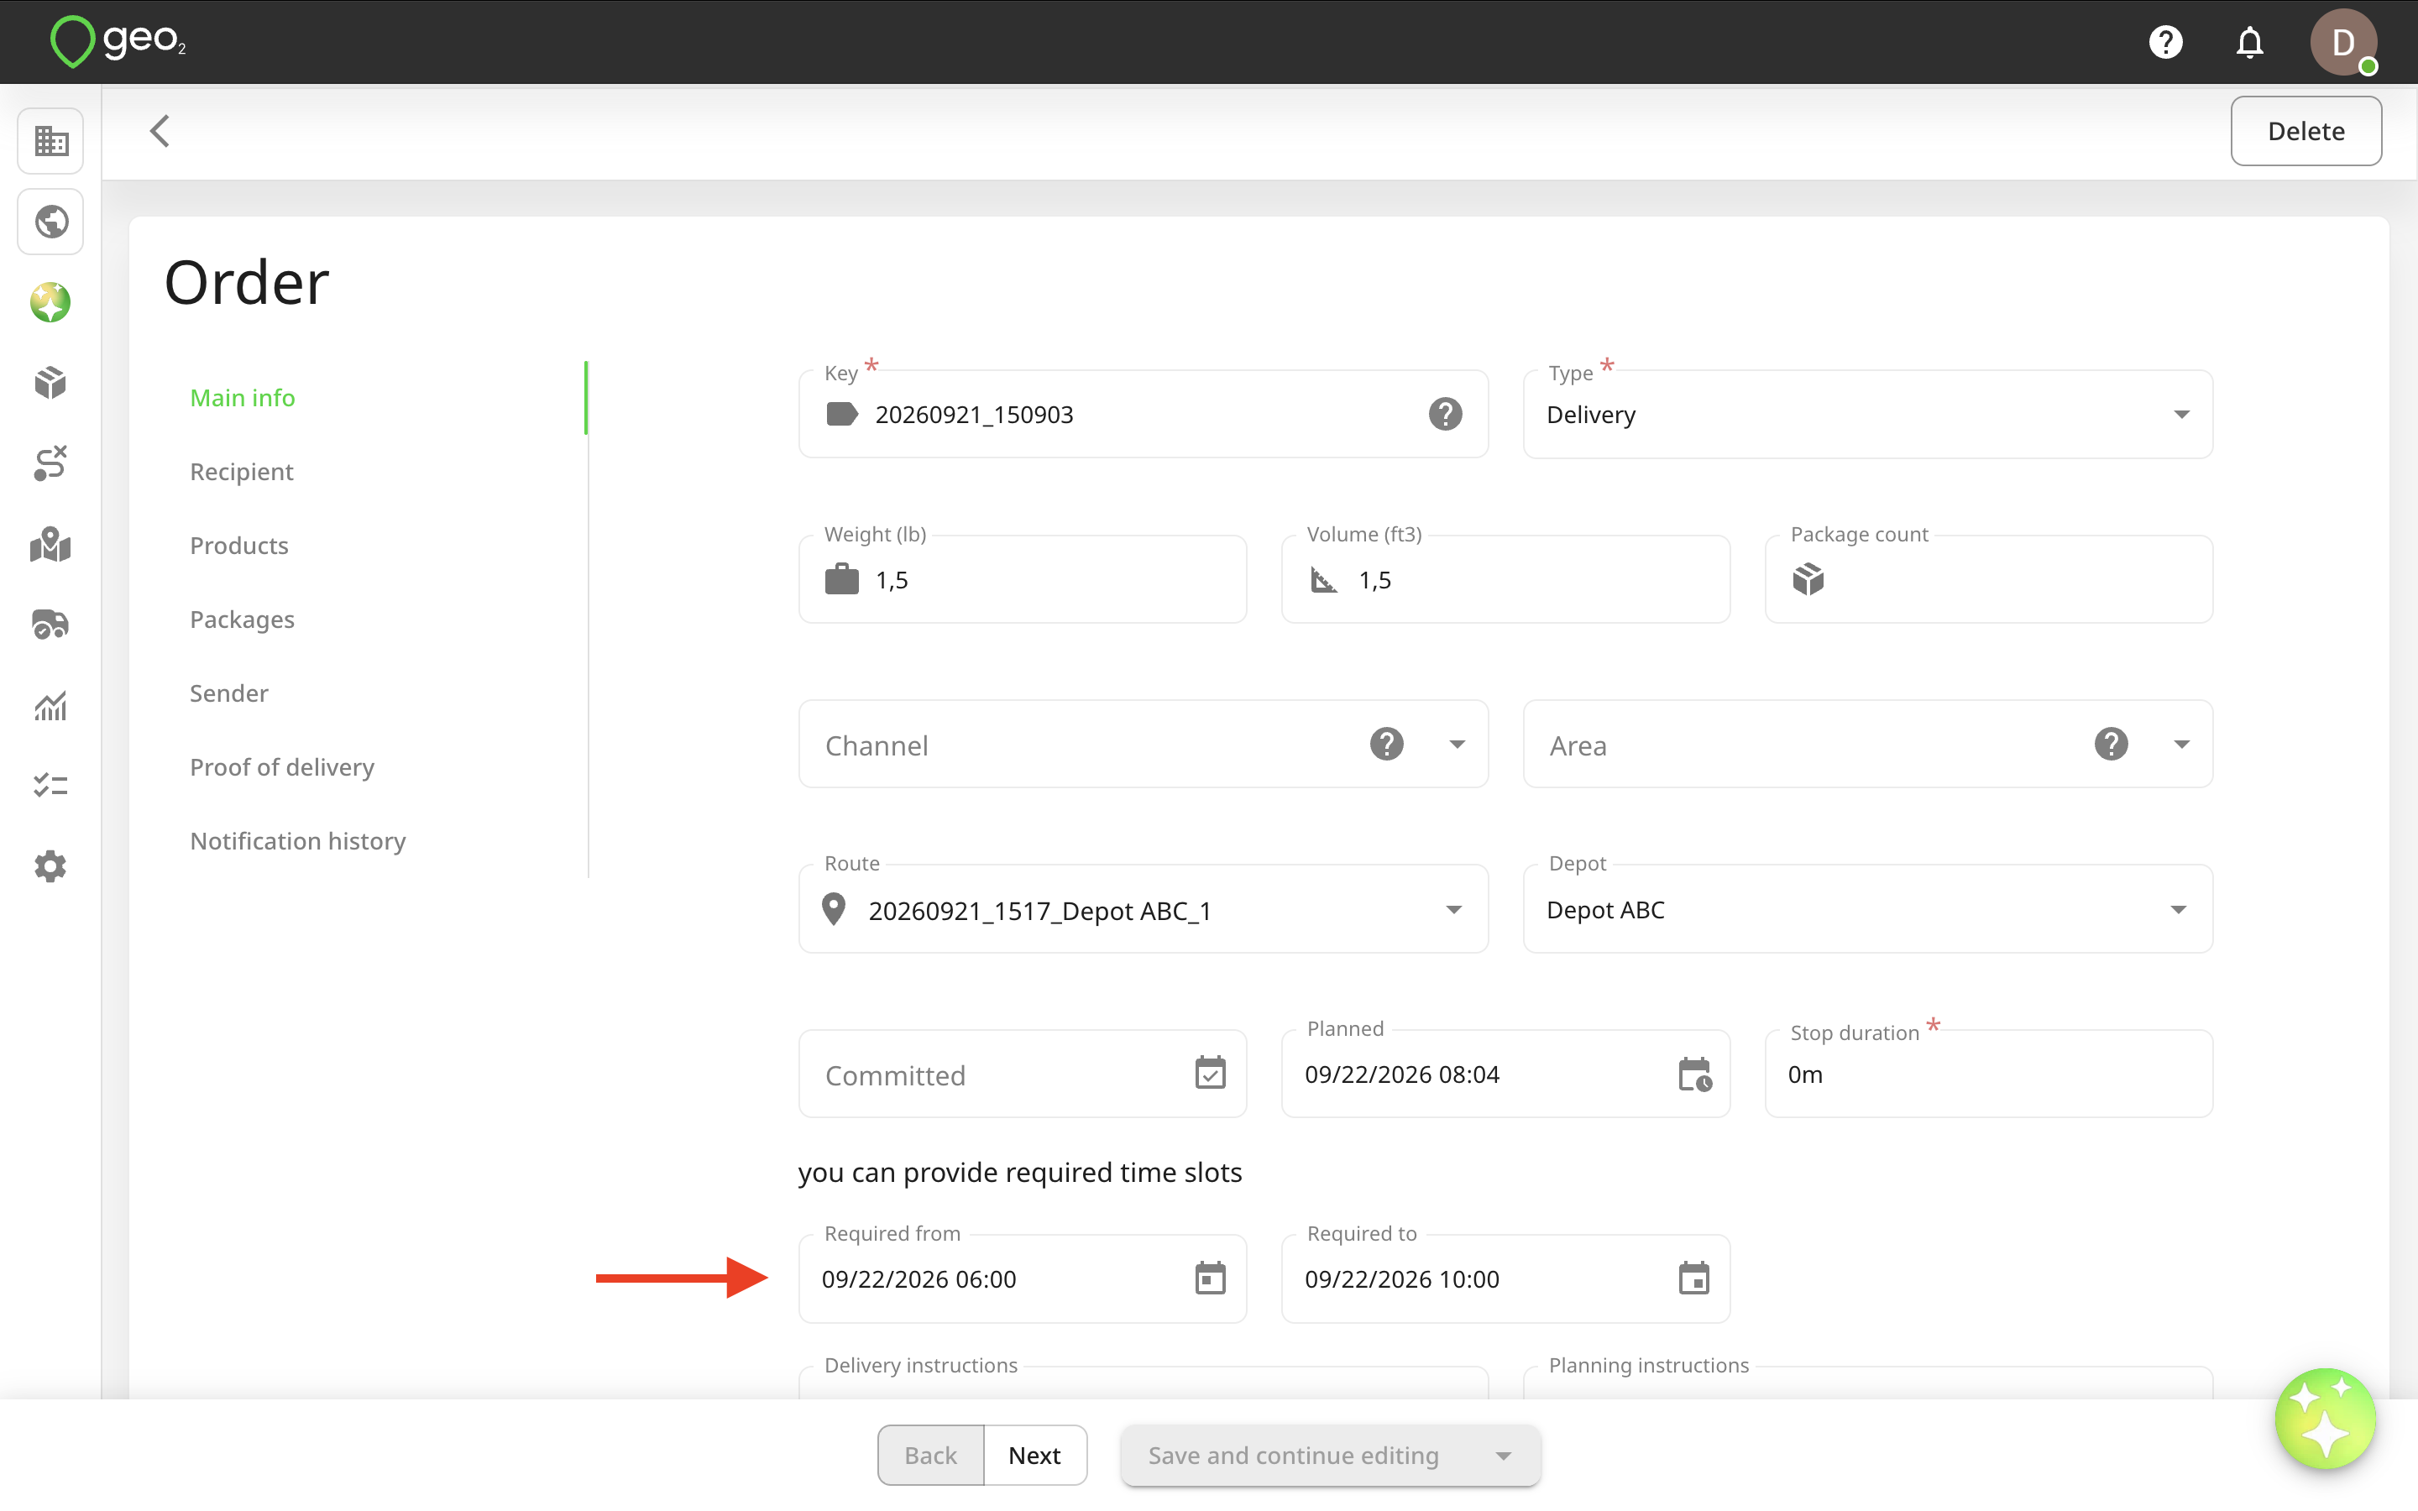Open the AI assistant sparkle button

pos(2325,1420)
